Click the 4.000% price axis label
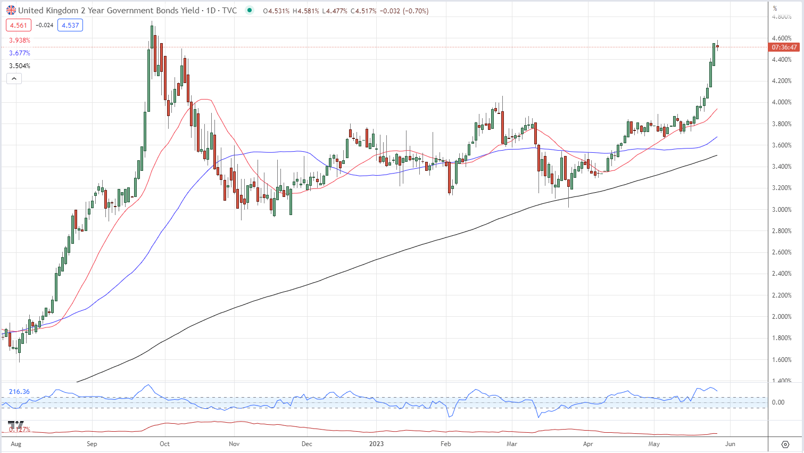The height and width of the screenshot is (453, 804). click(782, 102)
